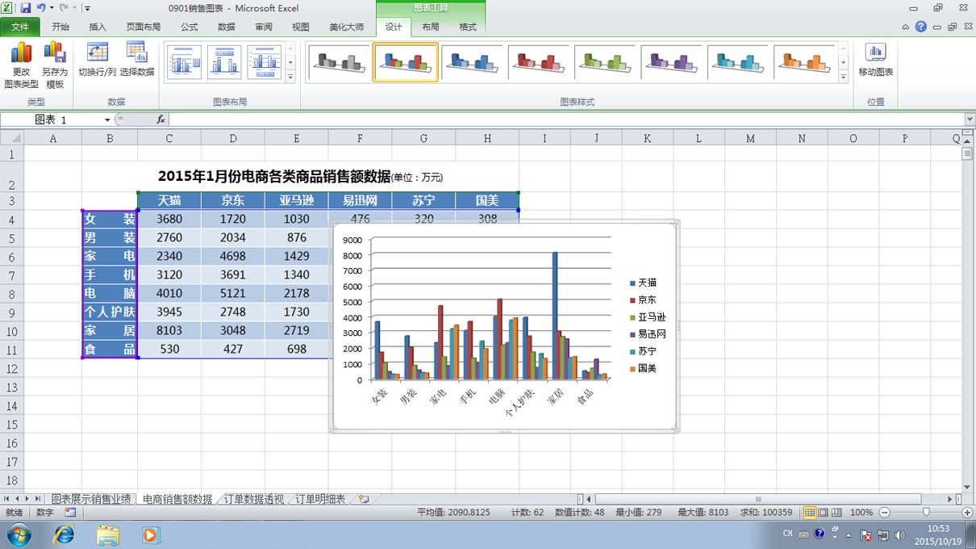Click macro recording icon in status bar

click(x=70, y=513)
